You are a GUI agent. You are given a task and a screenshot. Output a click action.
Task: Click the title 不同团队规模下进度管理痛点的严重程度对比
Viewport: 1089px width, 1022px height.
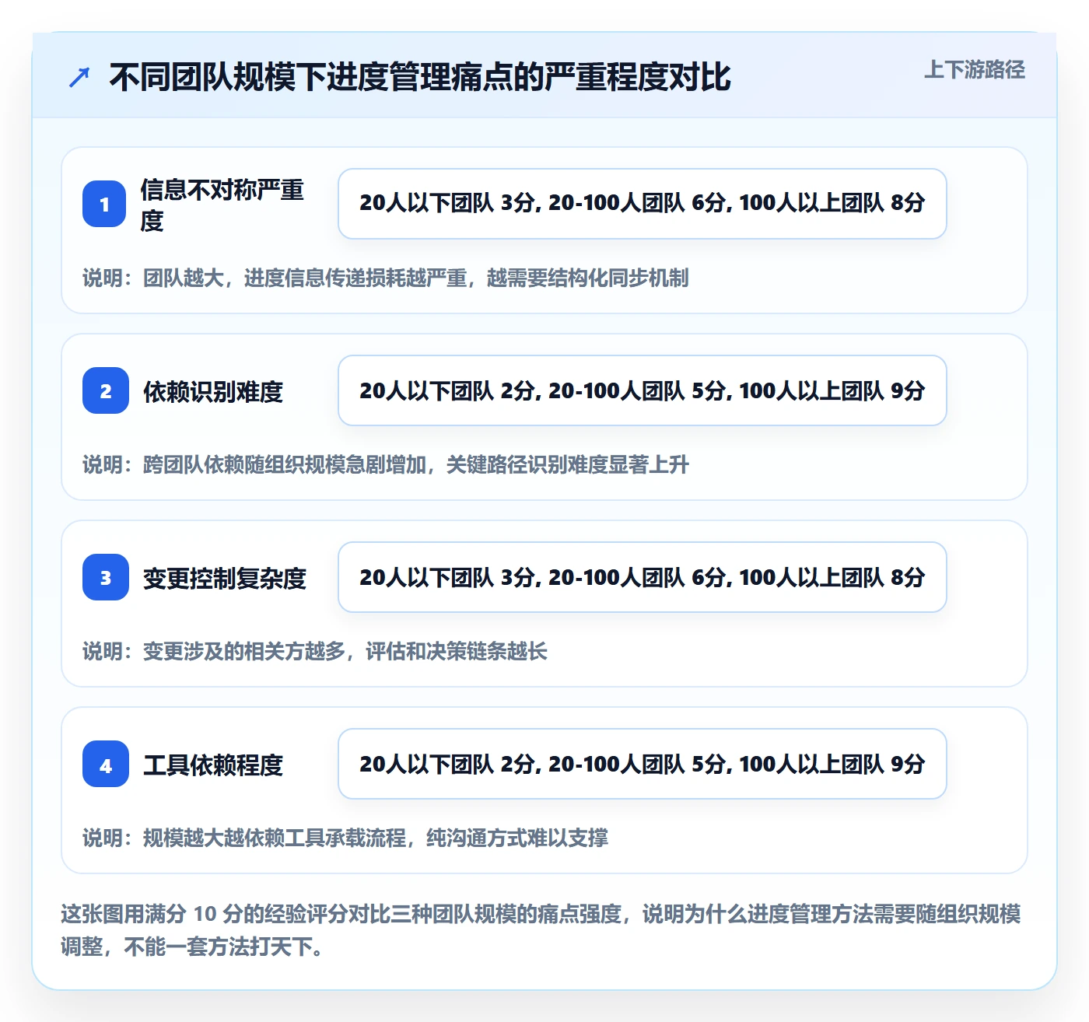click(x=420, y=77)
